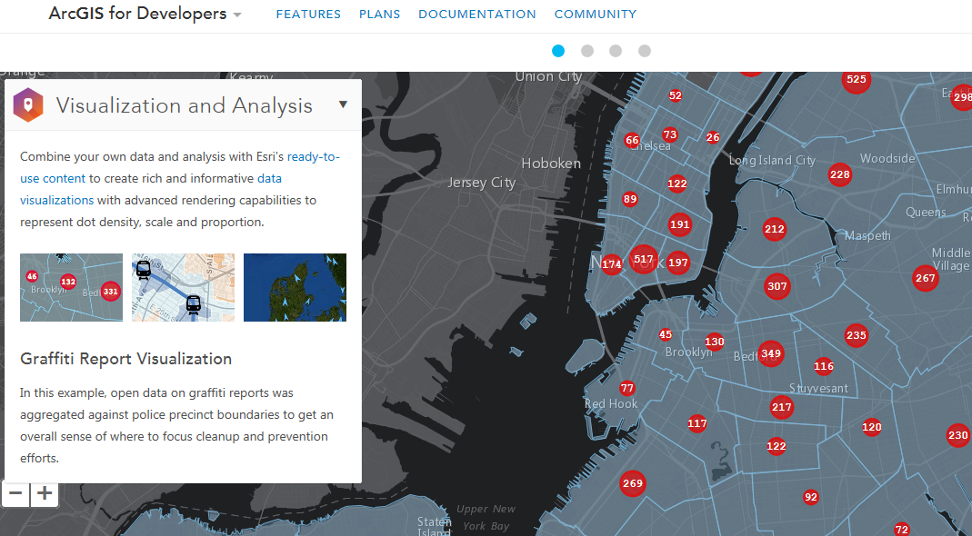This screenshot has width=972, height=536.
Task: Click the 120 cluster marker
Action: (x=872, y=427)
